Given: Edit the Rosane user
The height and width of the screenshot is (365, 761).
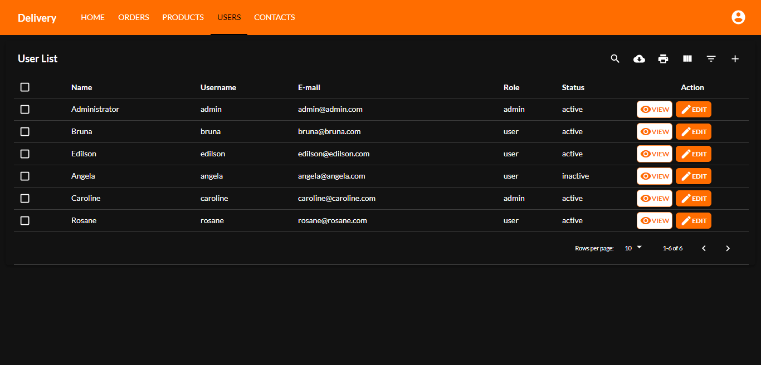Looking at the screenshot, I should click(x=694, y=221).
